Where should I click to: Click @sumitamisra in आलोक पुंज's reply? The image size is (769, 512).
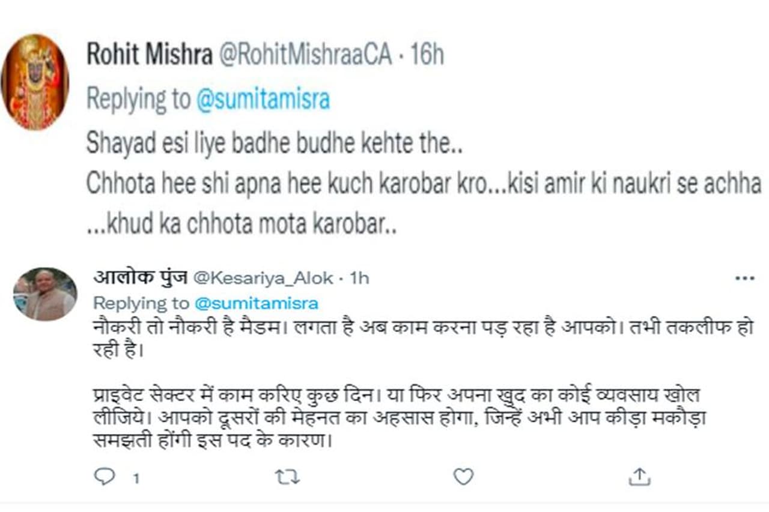point(255,303)
